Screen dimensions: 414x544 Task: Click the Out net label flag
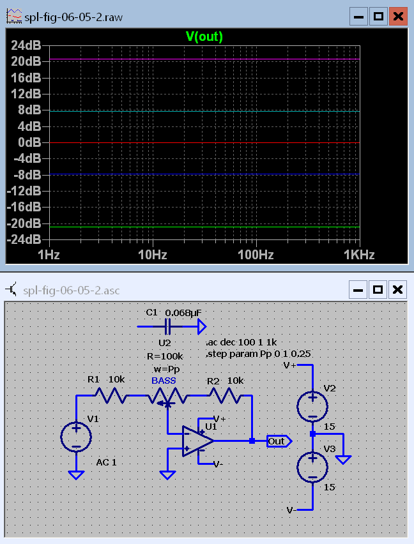pos(279,441)
